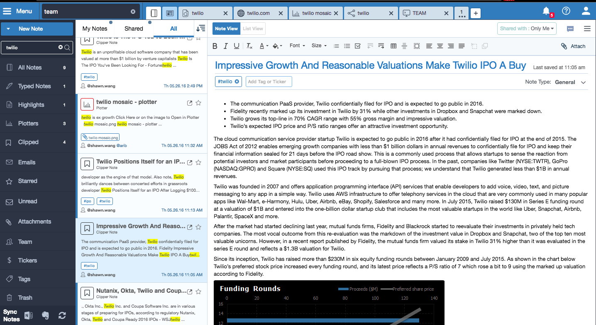Switch to the TEAM tab

pos(425,13)
